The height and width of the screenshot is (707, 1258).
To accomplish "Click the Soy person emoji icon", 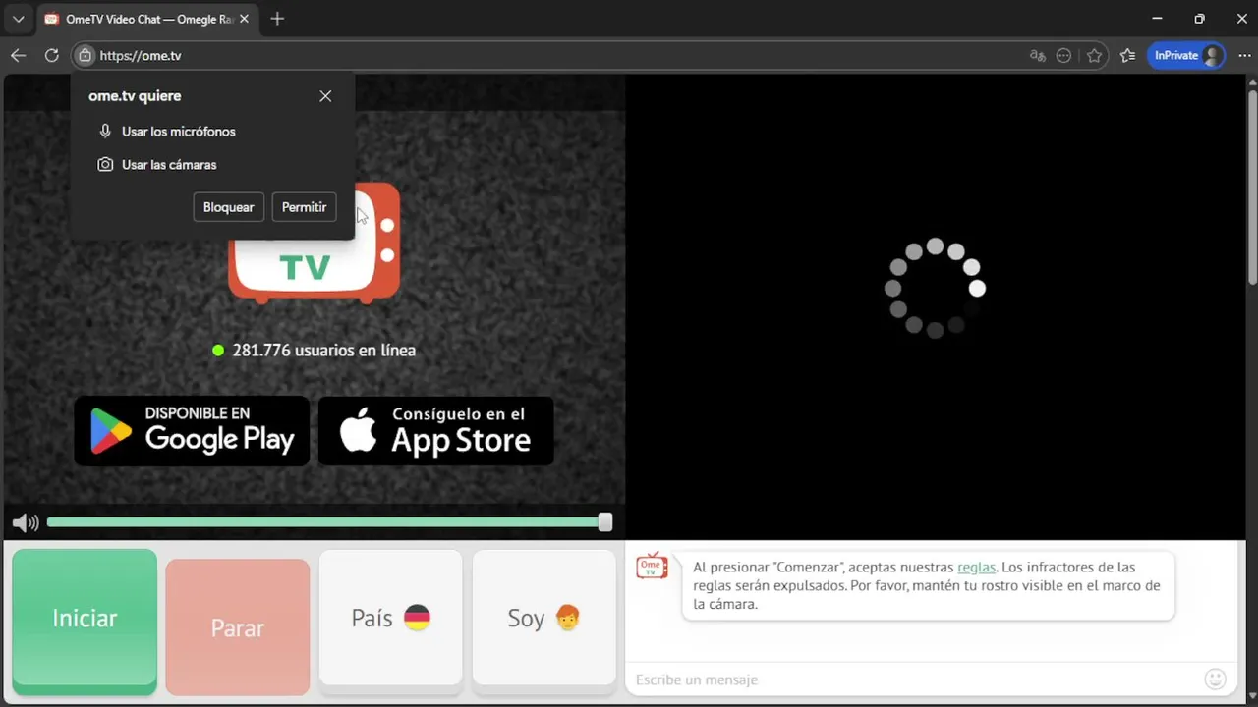I will (x=567, y=618).
